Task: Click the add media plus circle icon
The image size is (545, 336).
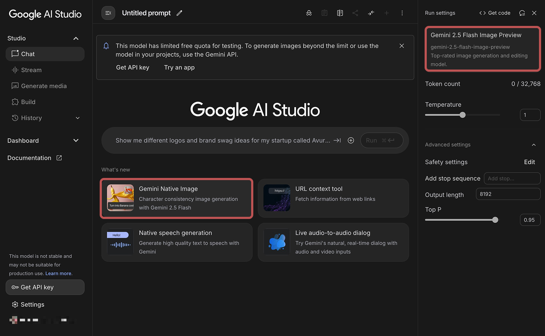Action: (x=351, y=140)
